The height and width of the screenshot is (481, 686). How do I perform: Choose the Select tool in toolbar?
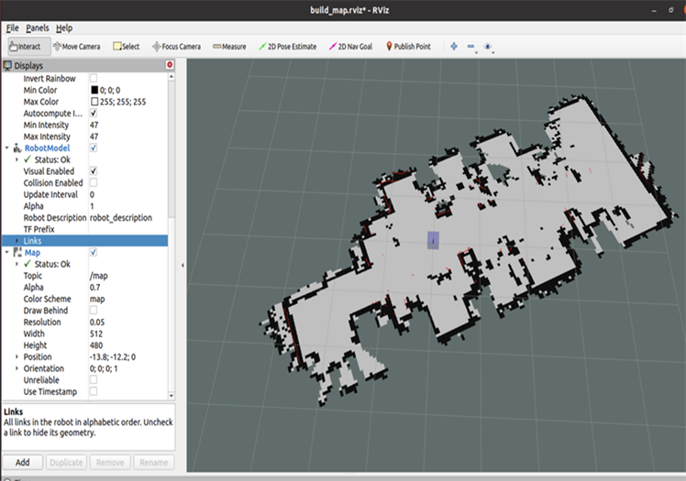coord(127,46)
